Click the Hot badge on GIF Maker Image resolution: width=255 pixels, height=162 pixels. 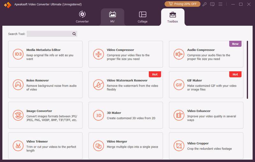[235, 74]
